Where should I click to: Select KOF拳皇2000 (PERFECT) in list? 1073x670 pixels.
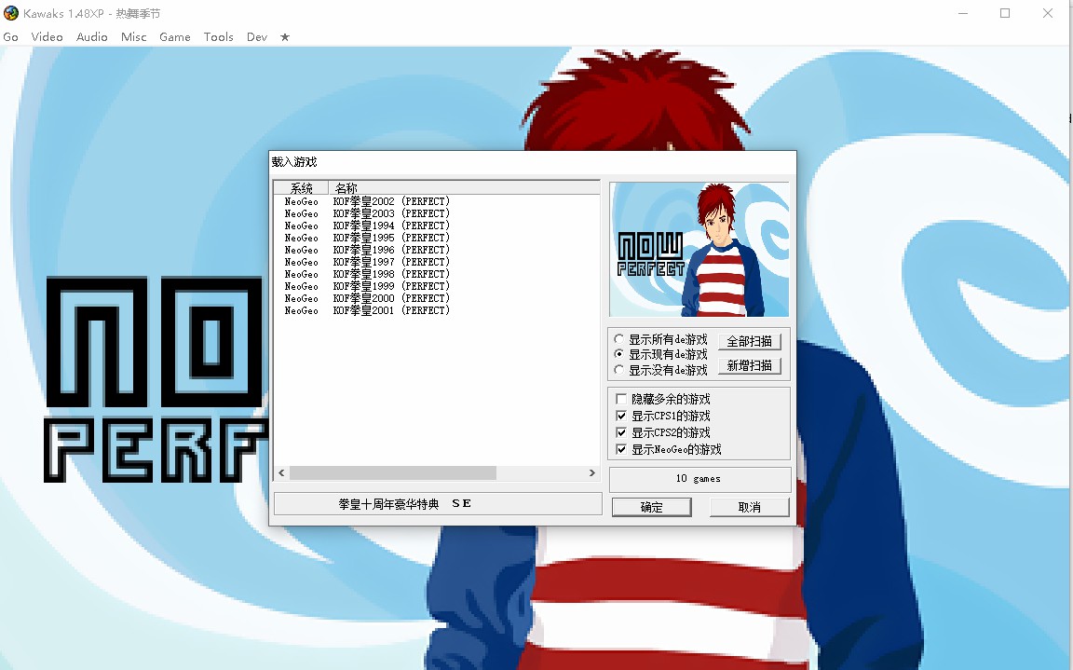(x=391, y=298)
